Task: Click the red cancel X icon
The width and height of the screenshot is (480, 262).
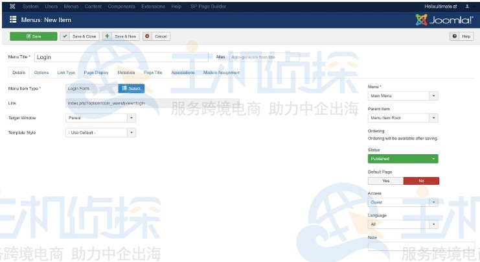Action: (147, 36)
